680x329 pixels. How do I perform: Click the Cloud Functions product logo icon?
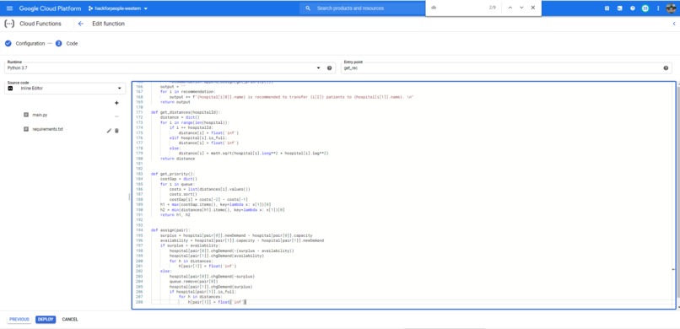click(9, 24)
